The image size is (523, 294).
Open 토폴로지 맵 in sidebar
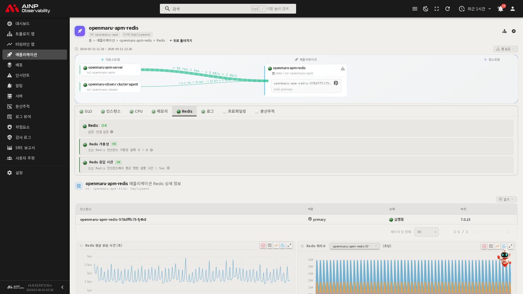tap(25, 34)
